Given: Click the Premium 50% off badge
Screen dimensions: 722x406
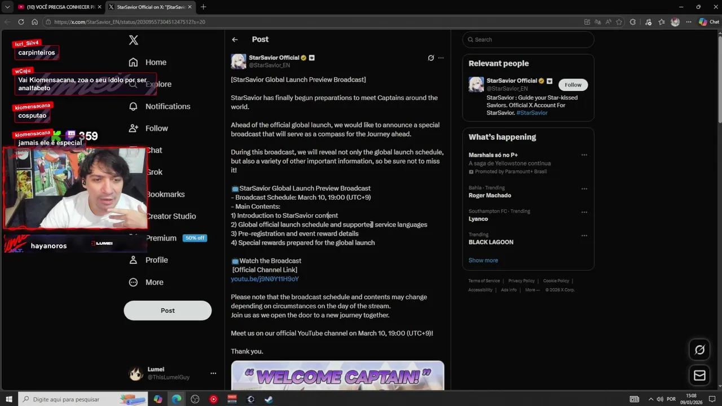Looking at the screenshot, I should click(x=195, y=238).
